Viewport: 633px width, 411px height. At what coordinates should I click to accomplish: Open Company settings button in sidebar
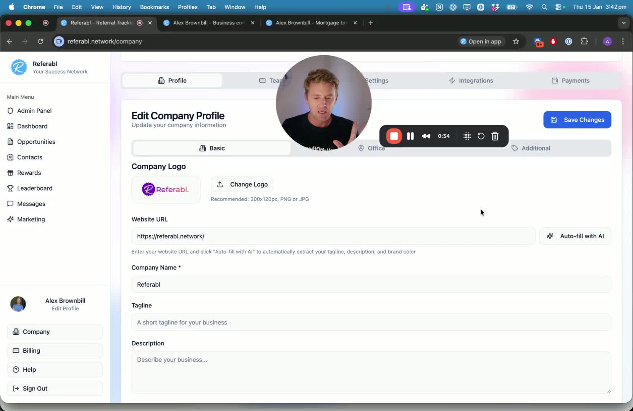click(x=55, y=332)
